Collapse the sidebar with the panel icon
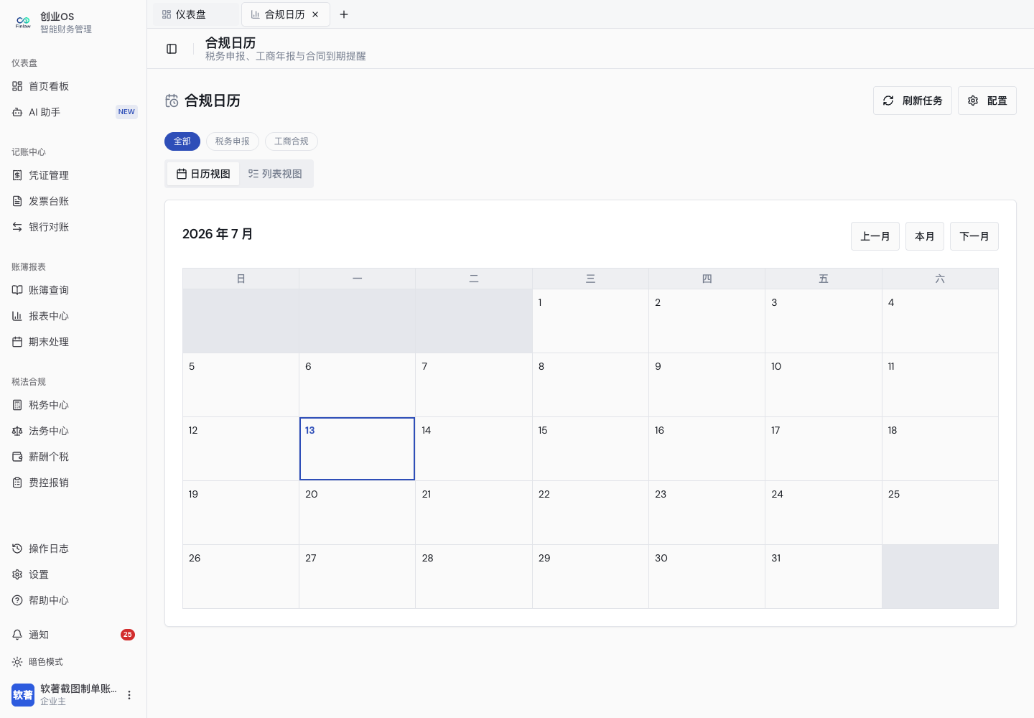The height and width of the screenshot is (718, 1034). coord(172,49)
